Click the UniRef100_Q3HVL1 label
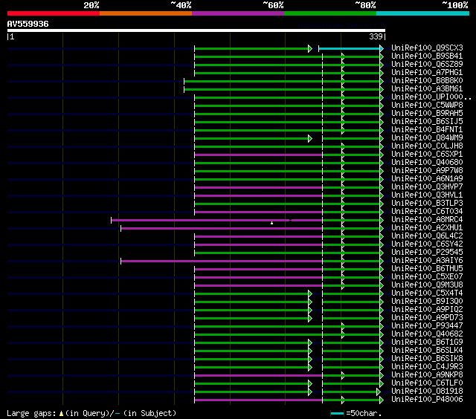Viewport: 476px width, 419px height. click(427, 195)
